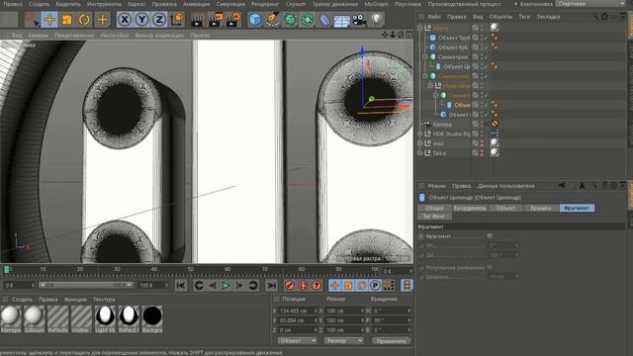Viewport: 633px width, 356px height.
Task: Open render settings clapperboard with gear
Action: [233, 20]
